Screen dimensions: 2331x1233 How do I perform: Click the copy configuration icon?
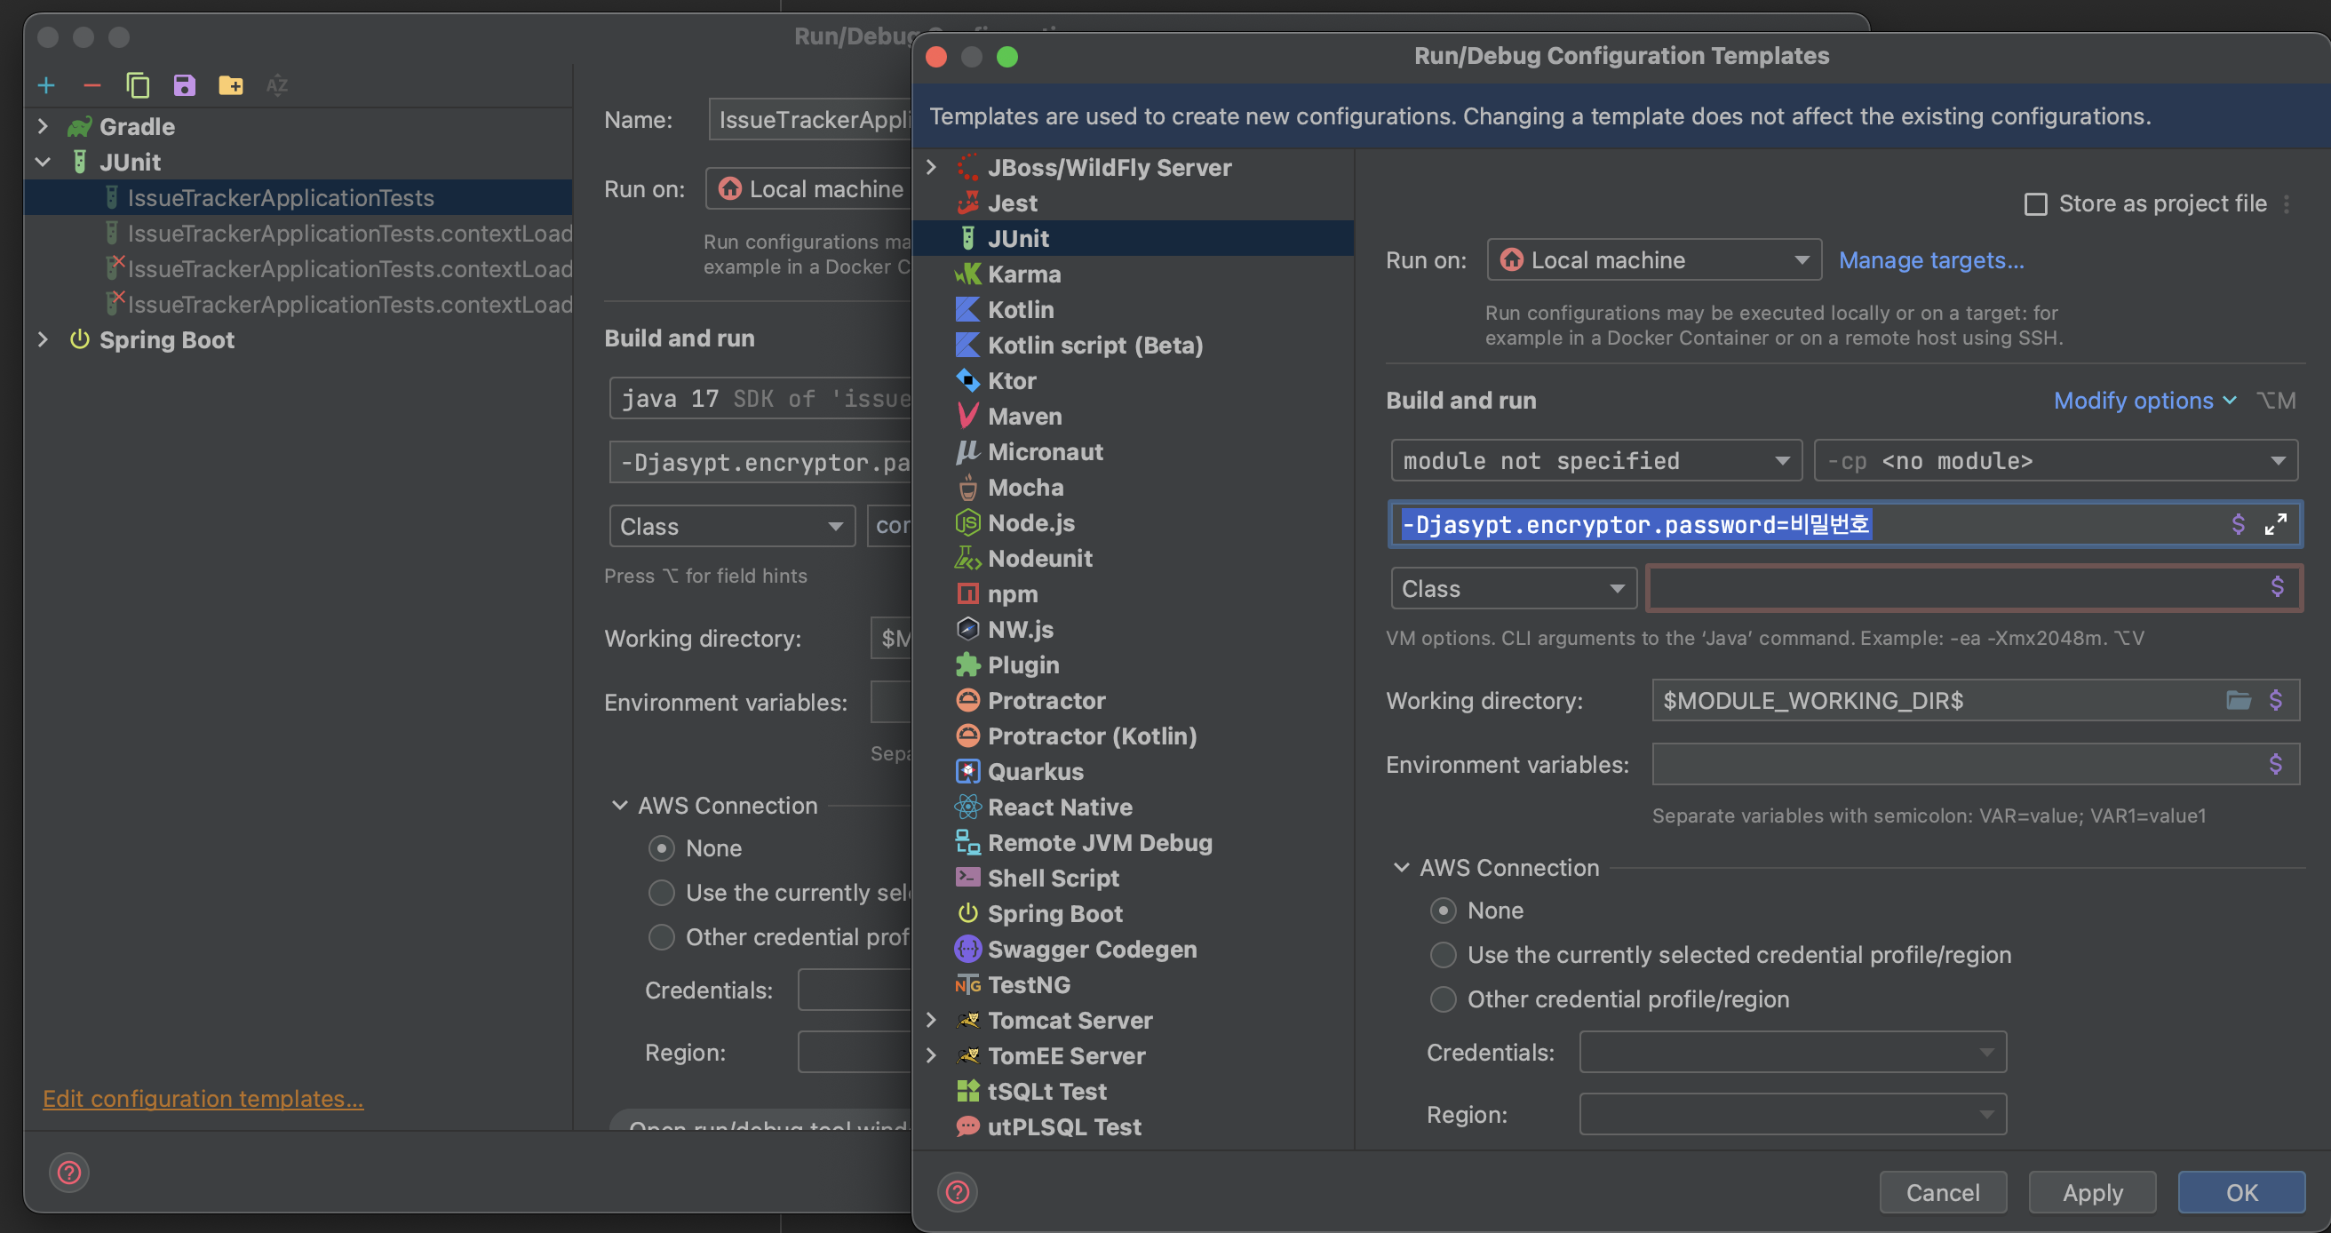pos(138,85)
